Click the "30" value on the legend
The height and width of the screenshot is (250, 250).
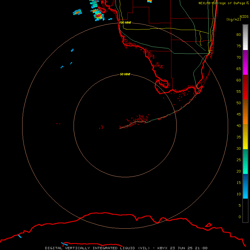pos(239,148)
